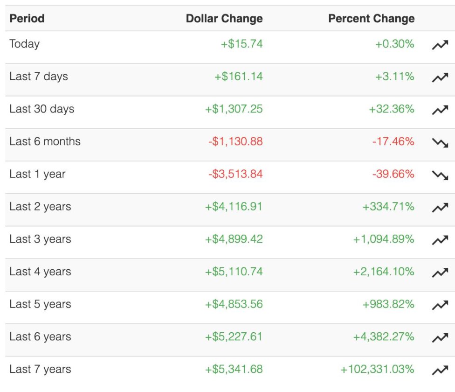Click the uptrend icon in the Today row
Viewport: 455px width, 392px height.
440,45
